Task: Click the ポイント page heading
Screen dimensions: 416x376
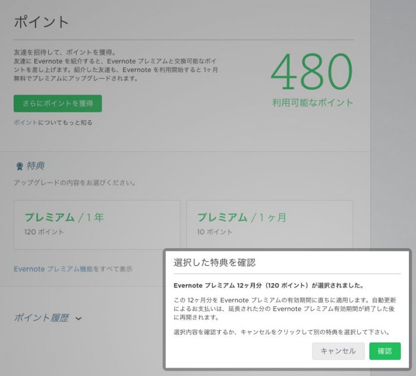Action: [41, 23]
